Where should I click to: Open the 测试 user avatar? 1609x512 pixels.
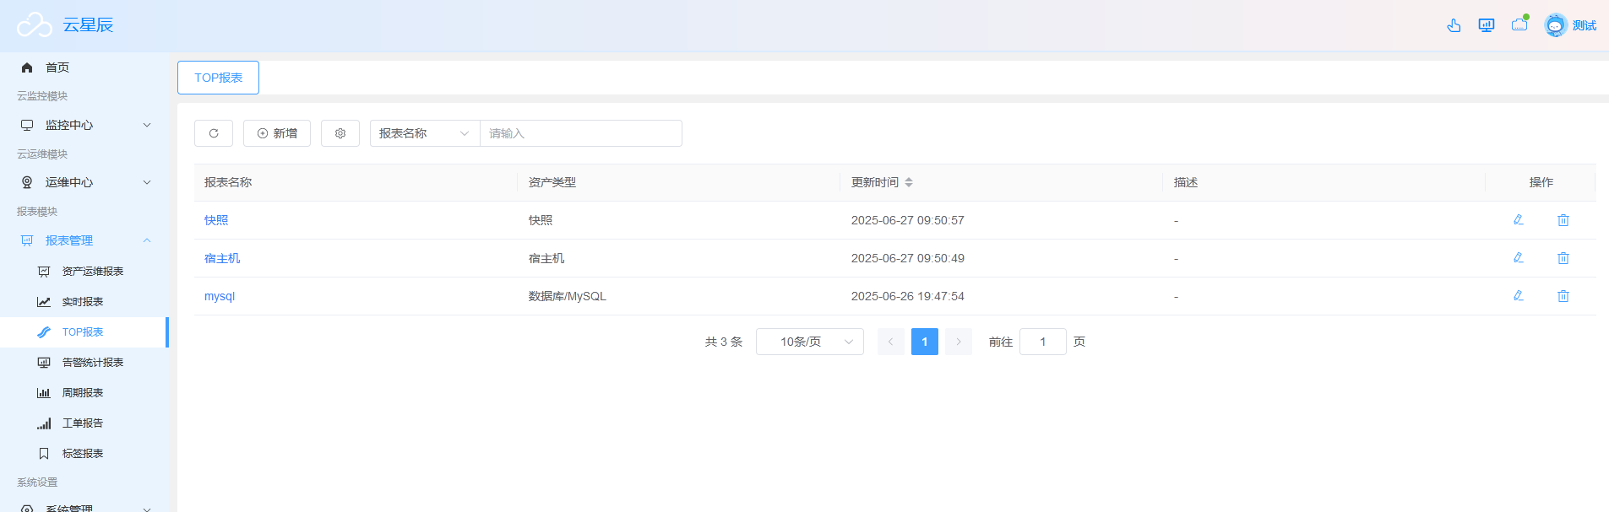click(x=1555, y=25)
